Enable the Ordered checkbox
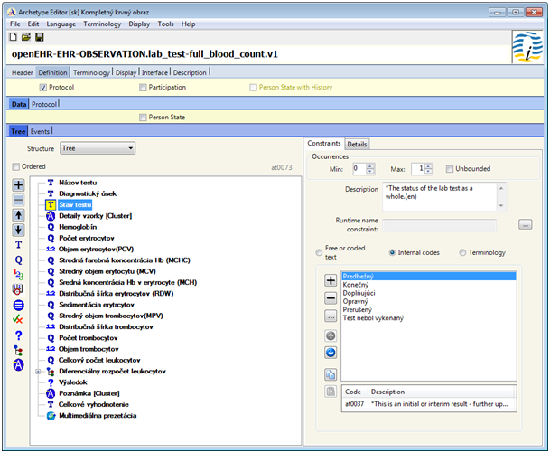 pos(15,166)
